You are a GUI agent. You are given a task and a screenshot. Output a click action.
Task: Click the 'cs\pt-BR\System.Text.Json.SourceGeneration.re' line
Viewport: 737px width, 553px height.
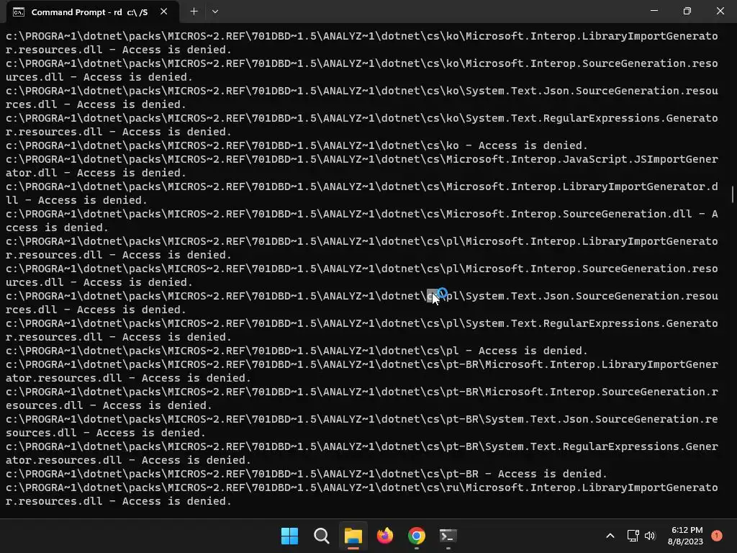pyautogui.click(x=362, y=419)
